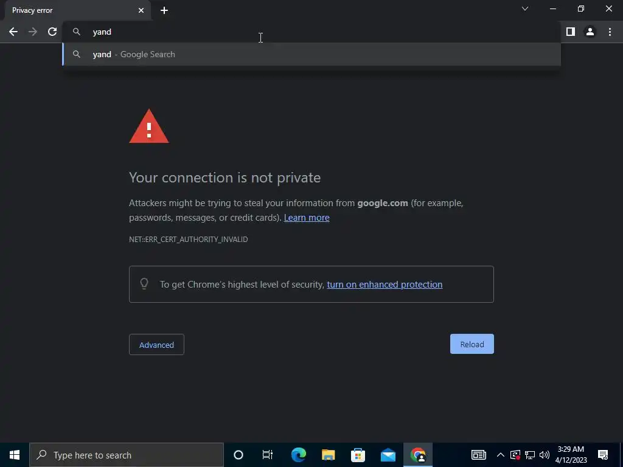Click the forward navigation arrow

pos(33,32)
